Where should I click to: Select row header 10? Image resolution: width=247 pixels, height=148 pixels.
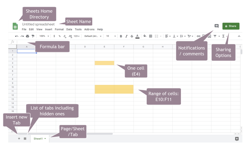(x=12, y=87)
